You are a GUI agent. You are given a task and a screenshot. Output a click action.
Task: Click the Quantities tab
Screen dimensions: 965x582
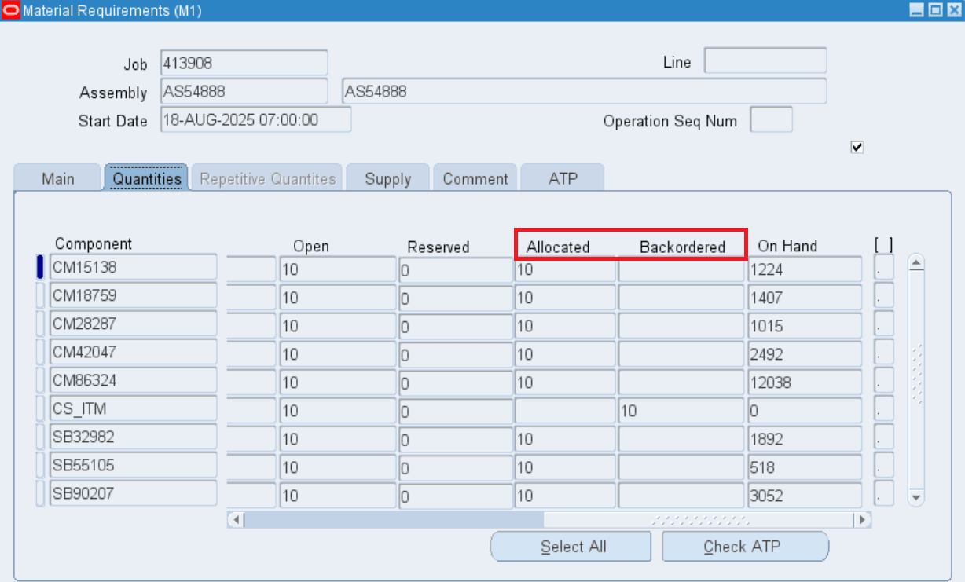point(145,178)
